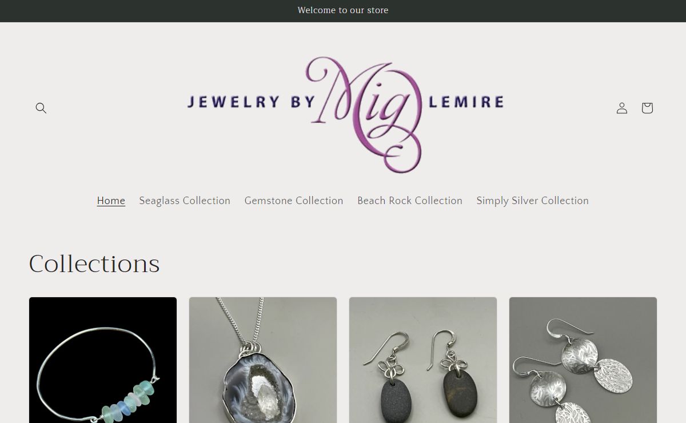Open the Seaglass Collection menu link
The height and width of the screenshot is (423, 686).
(x=185, y=201)
